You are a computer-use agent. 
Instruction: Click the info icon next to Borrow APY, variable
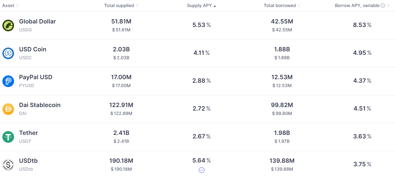click(x=383, y=6)
